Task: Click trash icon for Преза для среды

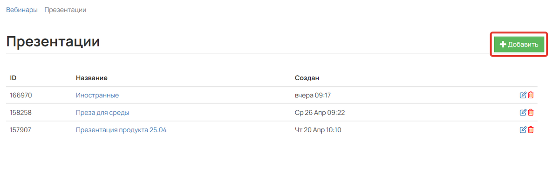Action: tap(531, 112)
